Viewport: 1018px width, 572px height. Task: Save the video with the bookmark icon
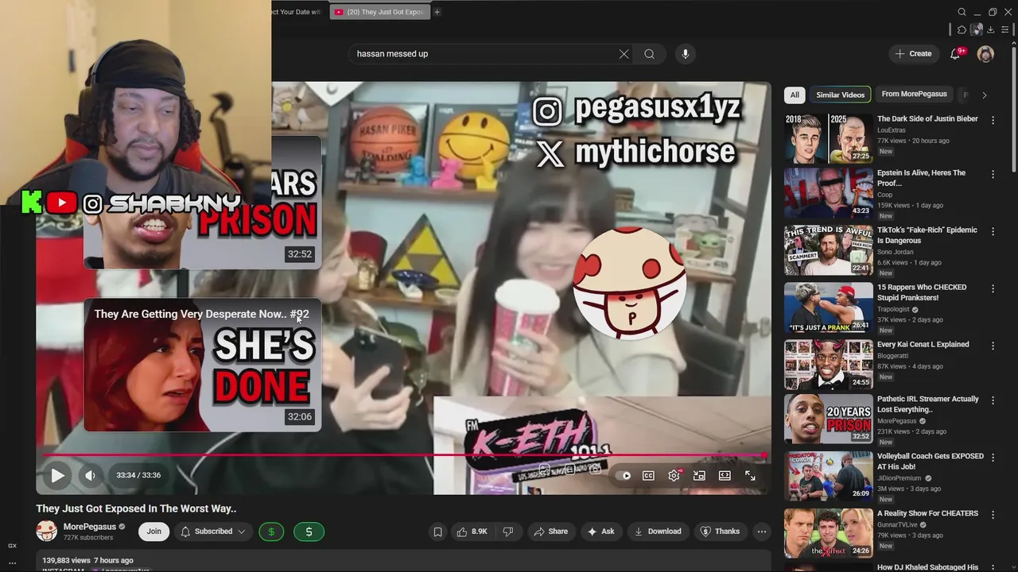click(x=437, y=531)
